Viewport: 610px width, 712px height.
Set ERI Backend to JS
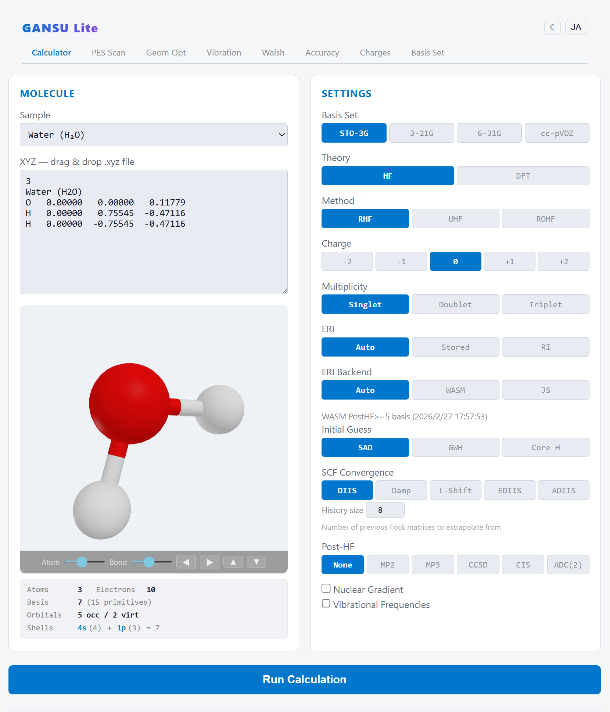545,390
